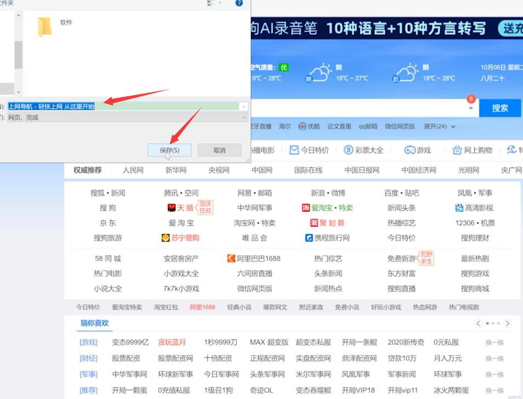Open the 免费新游 link
Screen dimensions: 523x399
click(x=401, y=258)
